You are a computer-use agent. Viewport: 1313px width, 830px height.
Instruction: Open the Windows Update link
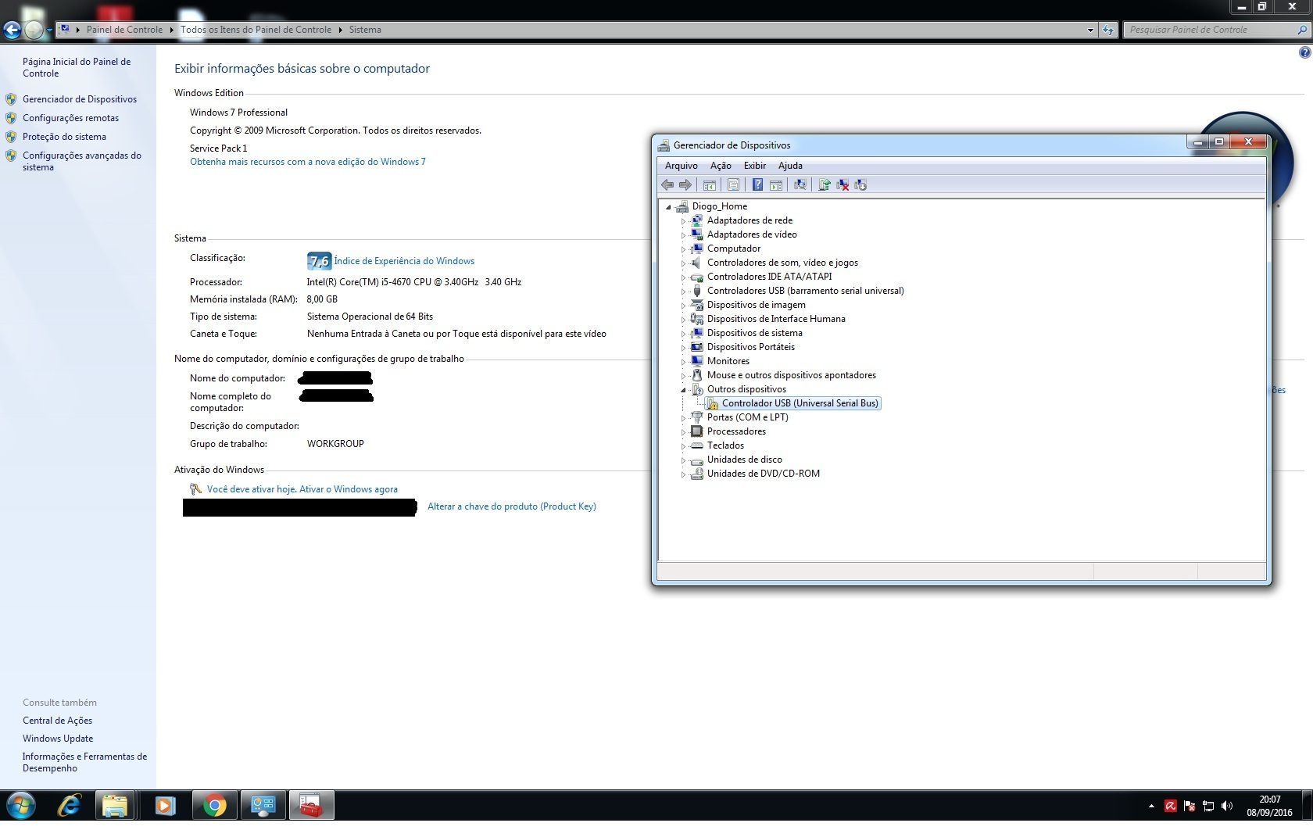[58, 739]
